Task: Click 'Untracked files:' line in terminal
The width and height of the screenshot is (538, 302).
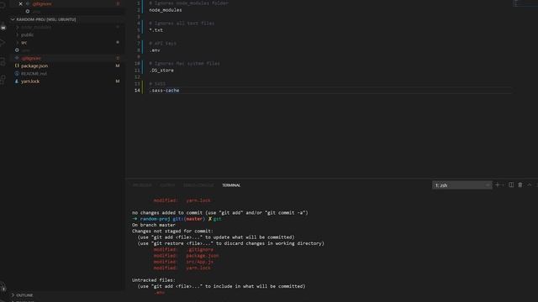Action: [154, 280]
